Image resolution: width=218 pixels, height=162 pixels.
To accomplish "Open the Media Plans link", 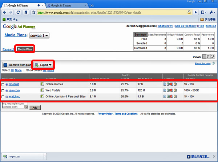I will (x=15, y=35).
